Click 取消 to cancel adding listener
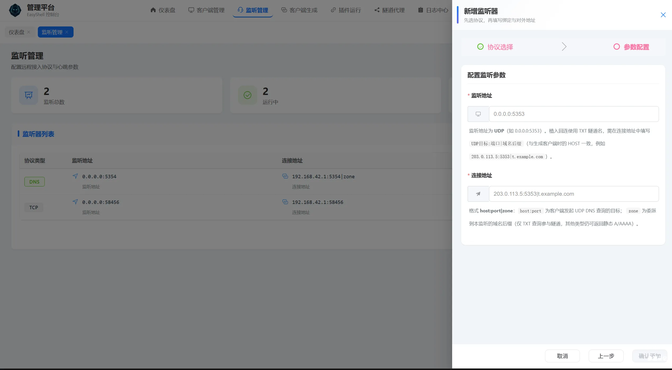Image resolution: width=672 pixels, height=370 pixels. pyautogui.click(x=562, y=356)
